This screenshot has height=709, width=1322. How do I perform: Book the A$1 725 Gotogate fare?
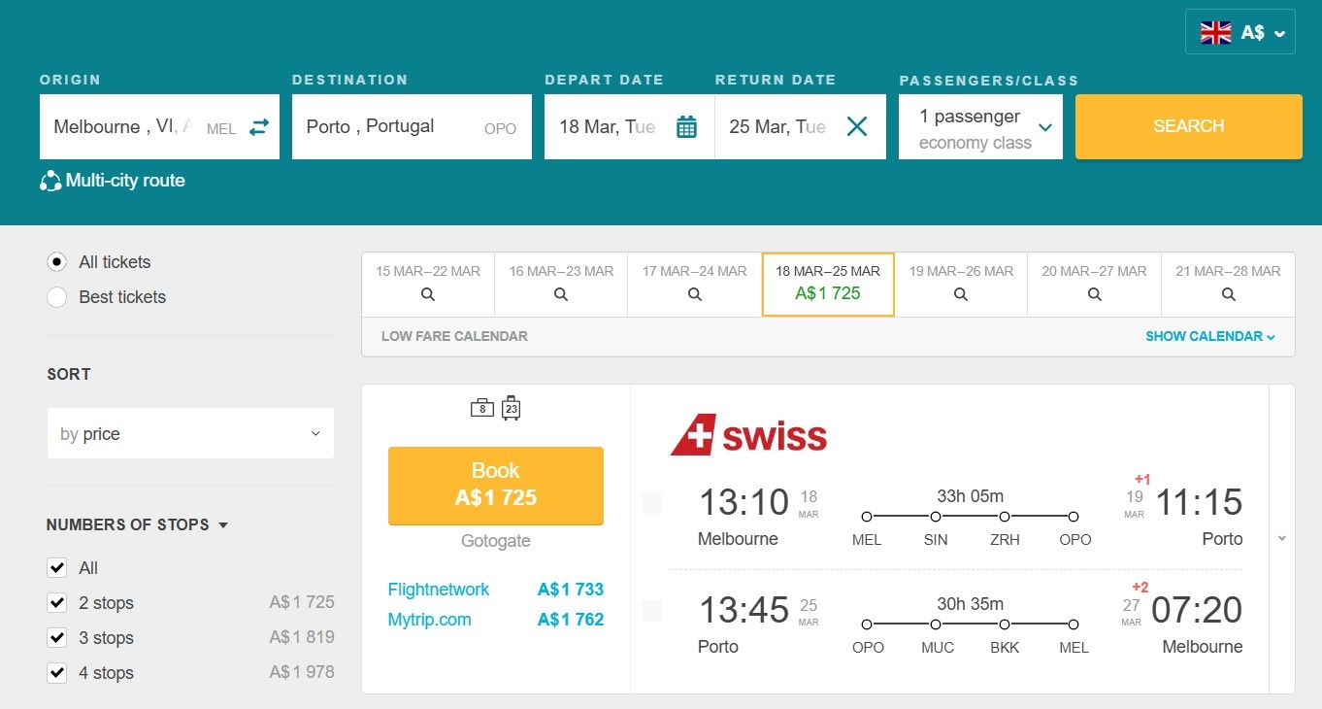point(496,486)
